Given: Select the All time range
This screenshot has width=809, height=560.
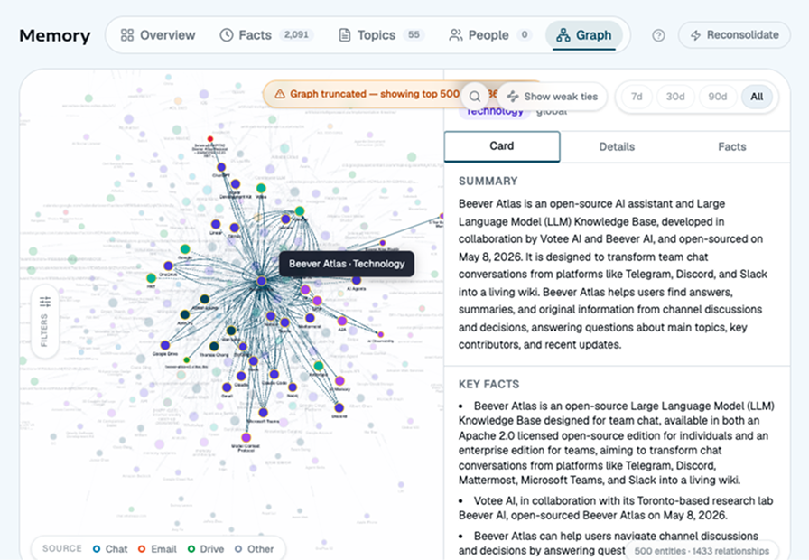Looking at the screenshot, I should (x=757, y=97).
